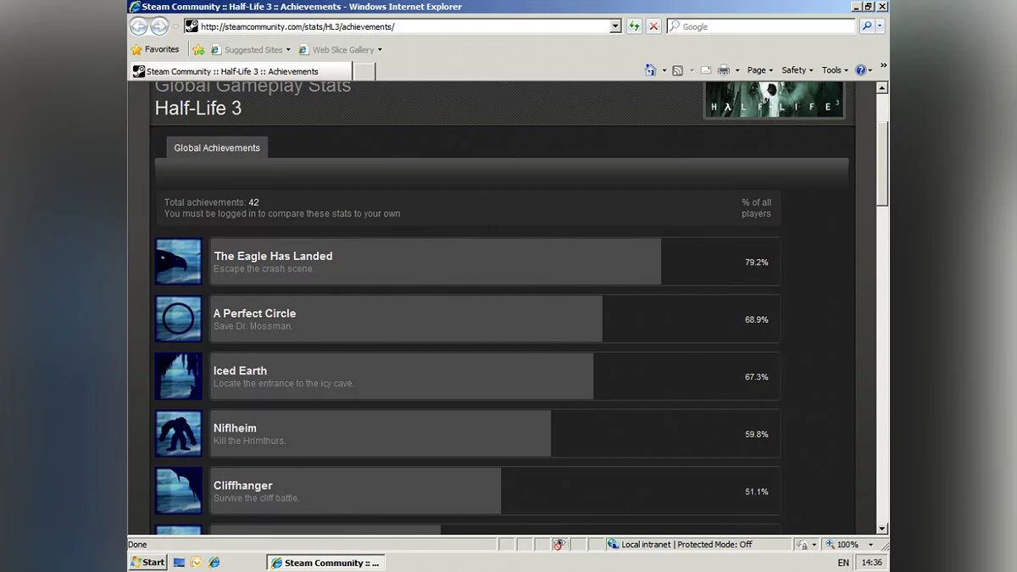1017x572 pixels.
Task: Click the Cliffhanger achievement icon
Action: point(179,491)
